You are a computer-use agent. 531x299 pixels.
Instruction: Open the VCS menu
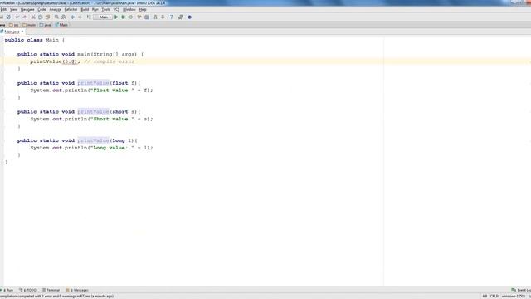coord(116,10)
